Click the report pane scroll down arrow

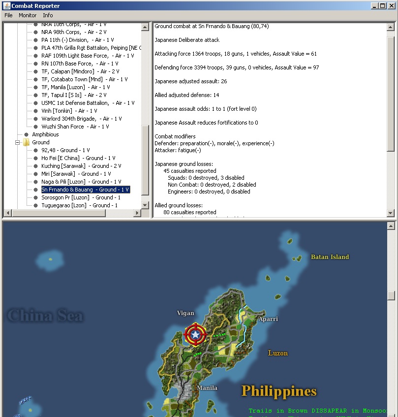pyautogui.click(x=390, y=213)
